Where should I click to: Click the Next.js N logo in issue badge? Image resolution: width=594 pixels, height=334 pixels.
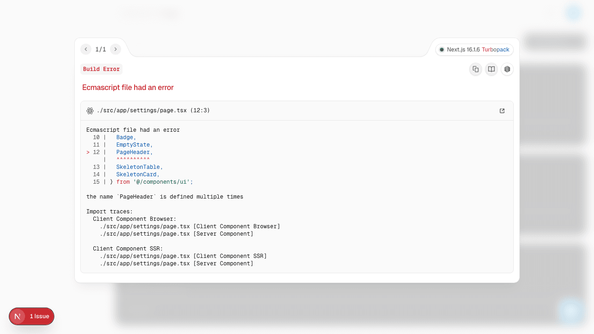pyautogui.click(x=18, y=316)
